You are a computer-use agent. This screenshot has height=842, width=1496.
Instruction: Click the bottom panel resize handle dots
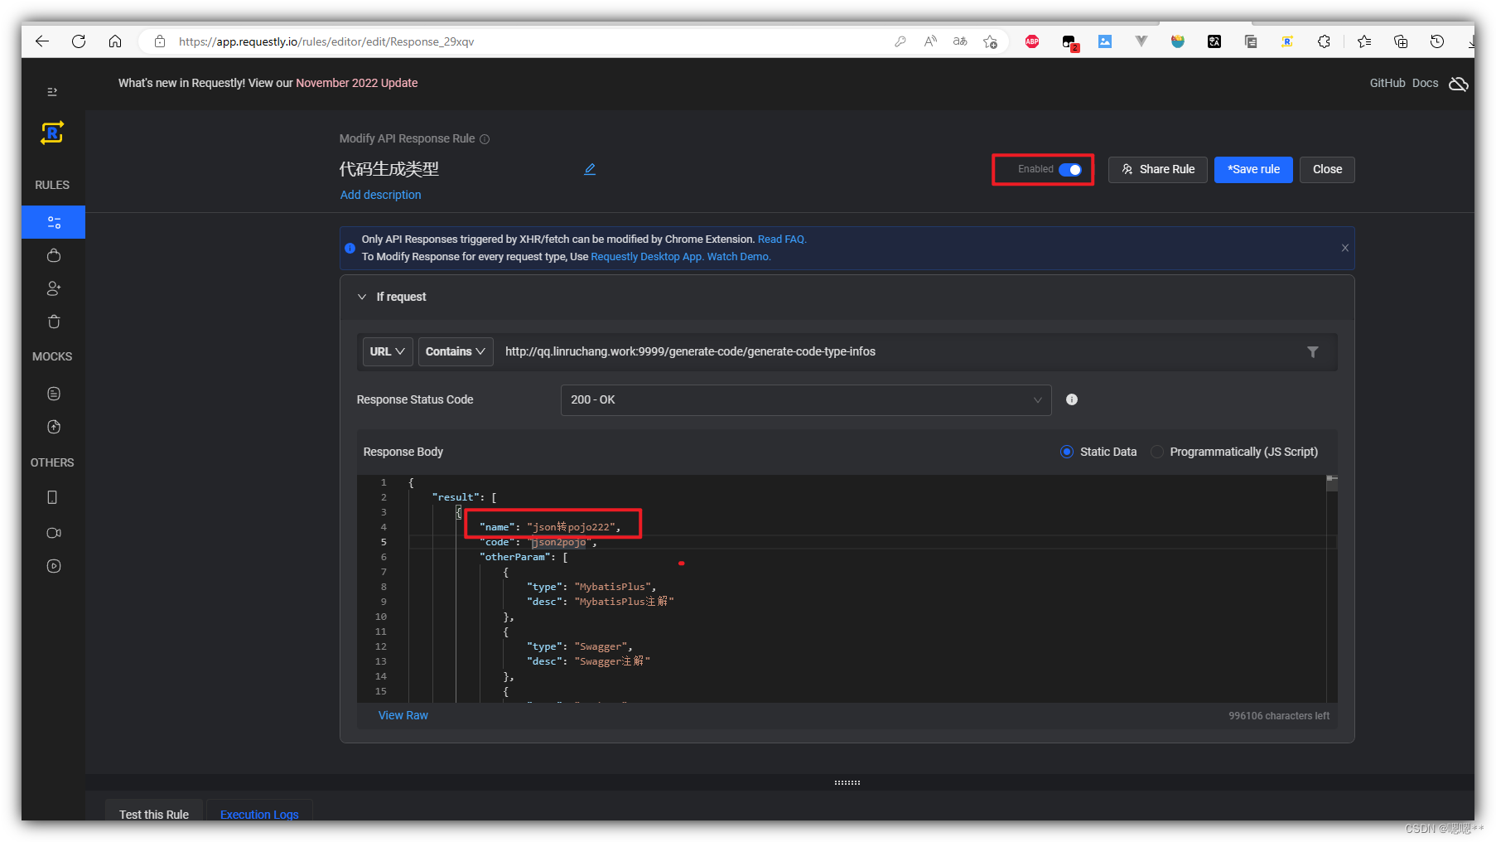tap(847, 782)
